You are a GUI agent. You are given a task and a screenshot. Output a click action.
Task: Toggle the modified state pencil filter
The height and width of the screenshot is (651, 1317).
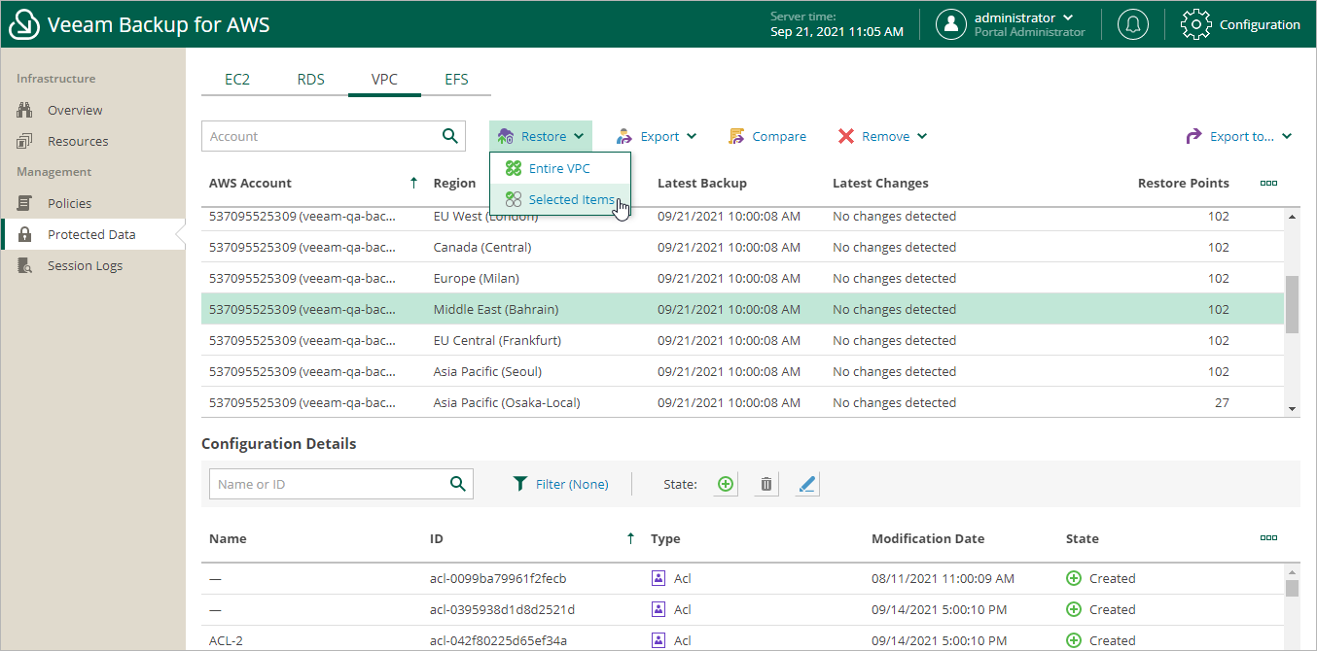click(806, 484)
